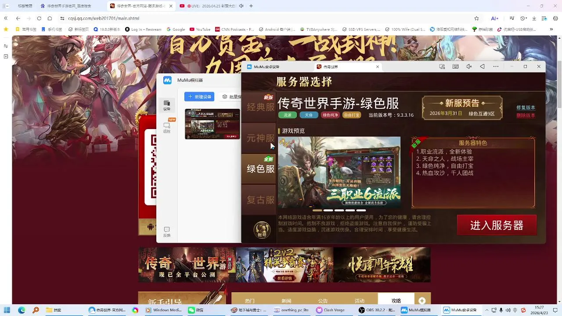This screenshot has width=562, height=316.
Task: Click the browser home icon
Action: (x=50, y=18)
